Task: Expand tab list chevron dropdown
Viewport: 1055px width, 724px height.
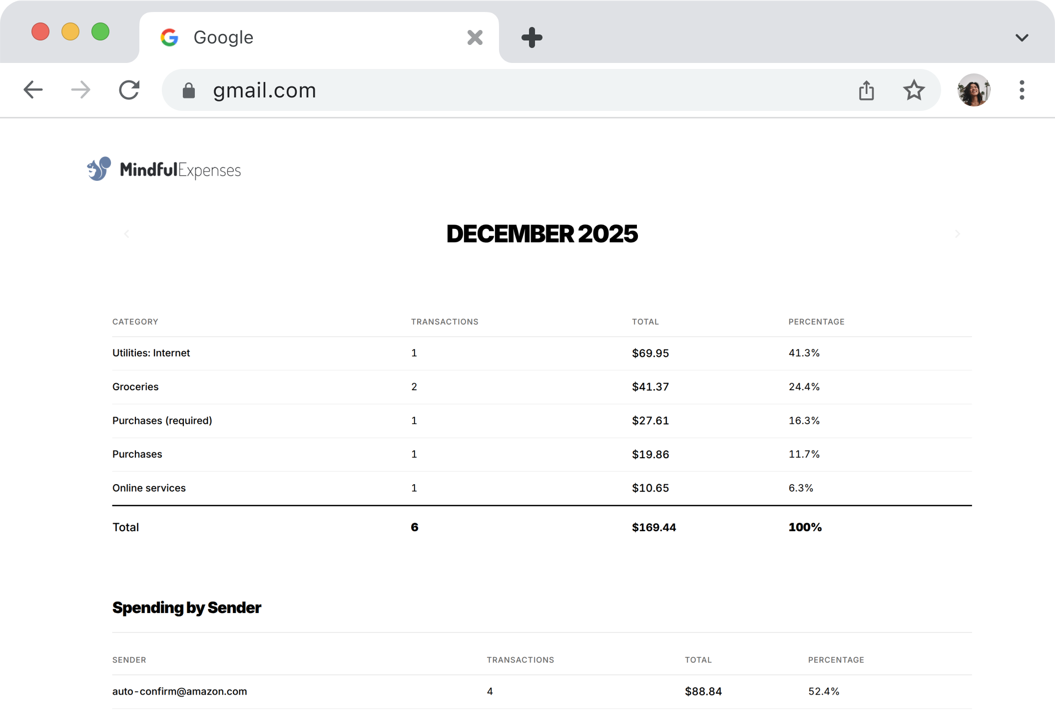Action: coord(1022,37)
